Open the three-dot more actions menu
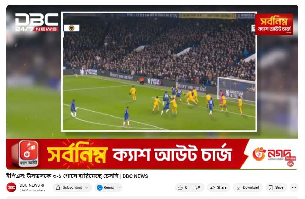The width and height of the screenshot is (305, 199). pos(294,188)
